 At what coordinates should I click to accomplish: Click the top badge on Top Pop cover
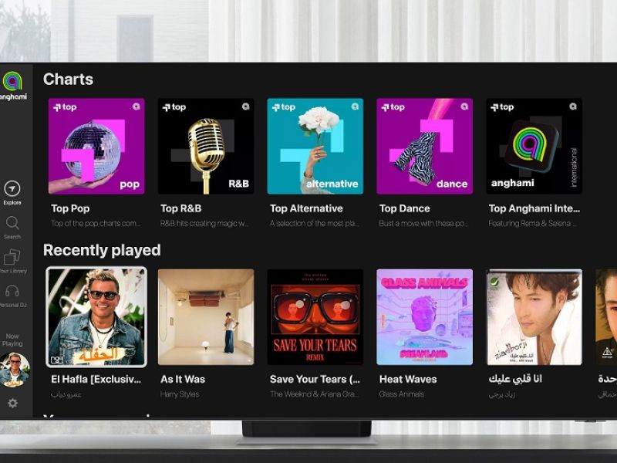(65, 107)
